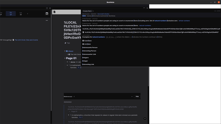Click the 25/03/2022 date in References
This screenshot has width=221, height=124.
68,102
